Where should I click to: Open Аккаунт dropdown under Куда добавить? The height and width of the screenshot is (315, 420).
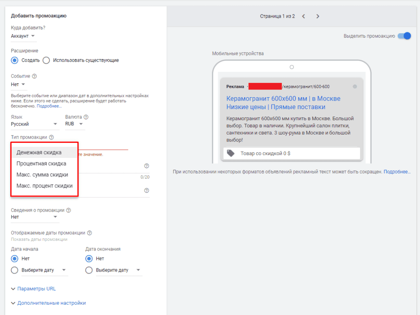point(23,36)
